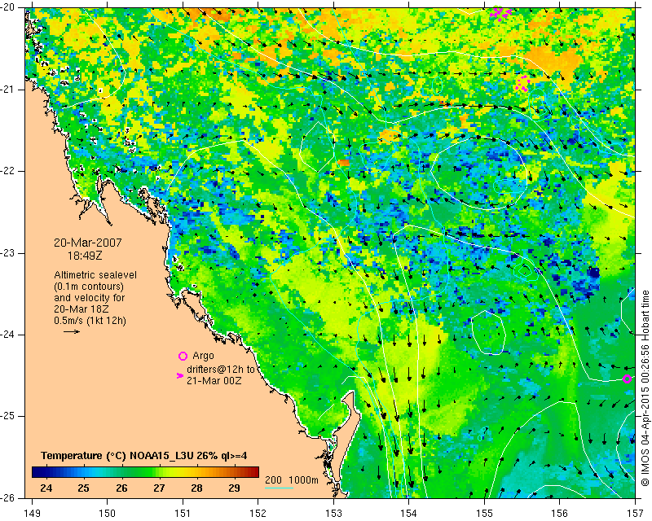Click the longitude axis label 149
This screenshot has height=521, width=652.
[32, 514]
